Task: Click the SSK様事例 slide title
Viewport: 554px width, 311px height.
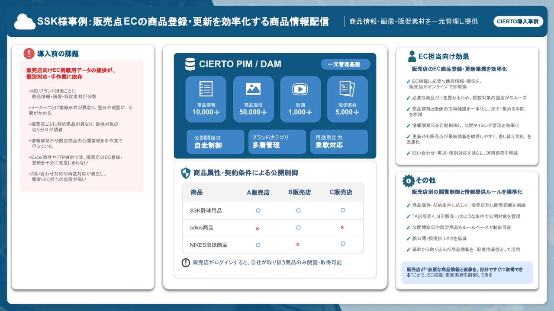Action: pos(183,22)
